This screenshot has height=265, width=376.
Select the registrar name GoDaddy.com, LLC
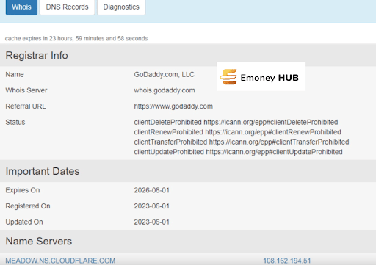coord(164,74)
